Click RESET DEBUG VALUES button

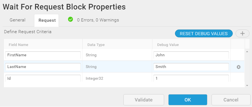(204, 33)
